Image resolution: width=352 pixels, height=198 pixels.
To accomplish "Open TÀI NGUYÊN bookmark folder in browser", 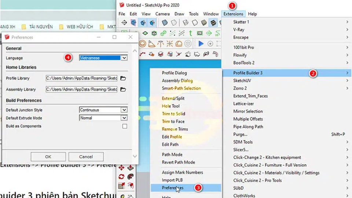I will pos(37,27).
